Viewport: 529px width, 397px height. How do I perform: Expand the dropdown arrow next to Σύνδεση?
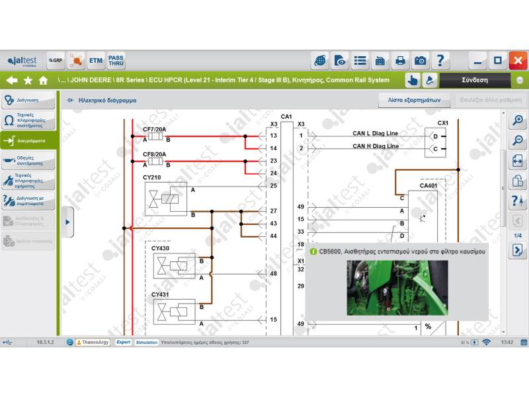point(520,80)
